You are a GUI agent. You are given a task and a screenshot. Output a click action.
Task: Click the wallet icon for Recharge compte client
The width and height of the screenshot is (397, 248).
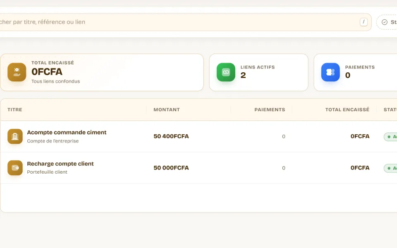[x=15, y=168]
